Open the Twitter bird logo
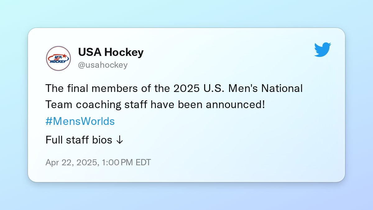Image resolution: width=373 pixels, height=210 pixels. pos(323,50)
